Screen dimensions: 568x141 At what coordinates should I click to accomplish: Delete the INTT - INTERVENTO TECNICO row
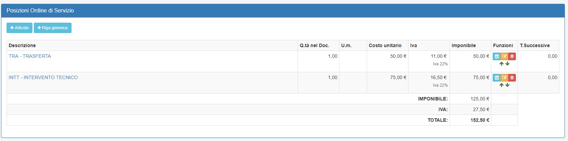pos(512,78)
